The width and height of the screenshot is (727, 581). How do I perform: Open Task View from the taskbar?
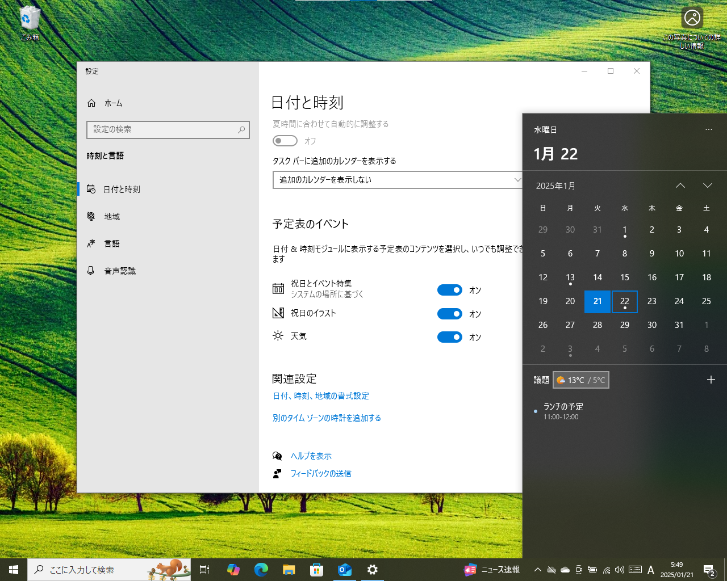(x=204, y=570)
